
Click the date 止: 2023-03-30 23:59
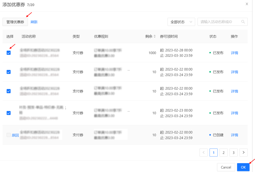pos(176,56)
